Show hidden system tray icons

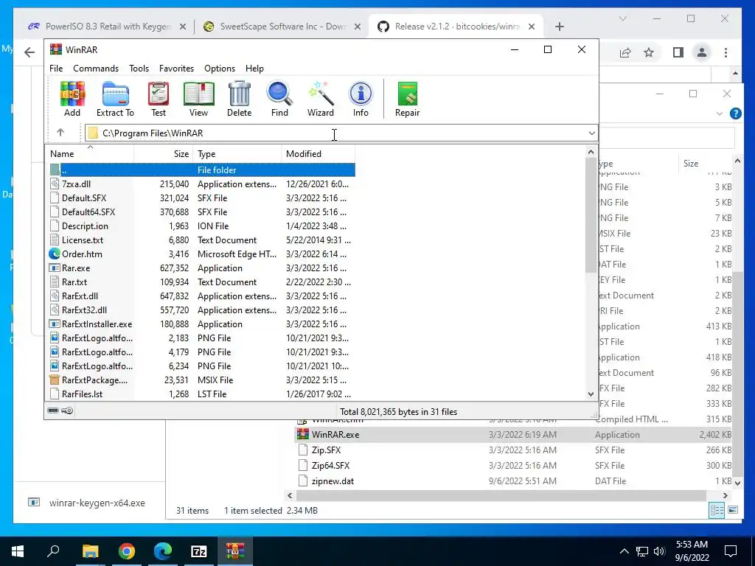624,551
